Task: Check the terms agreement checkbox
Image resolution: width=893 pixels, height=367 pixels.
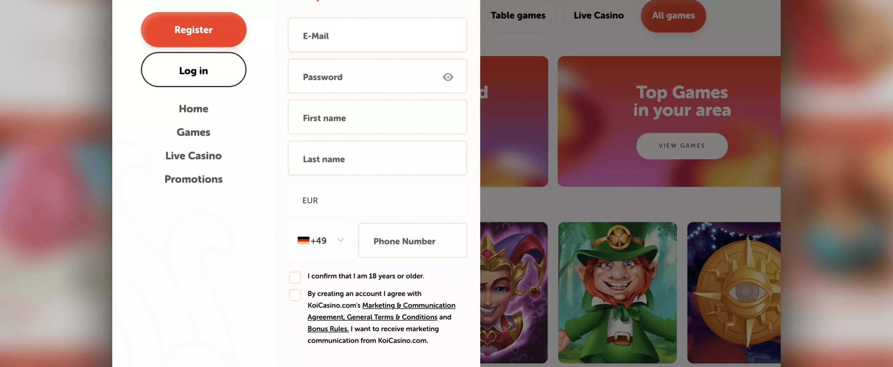Action: tap(295, 295)
